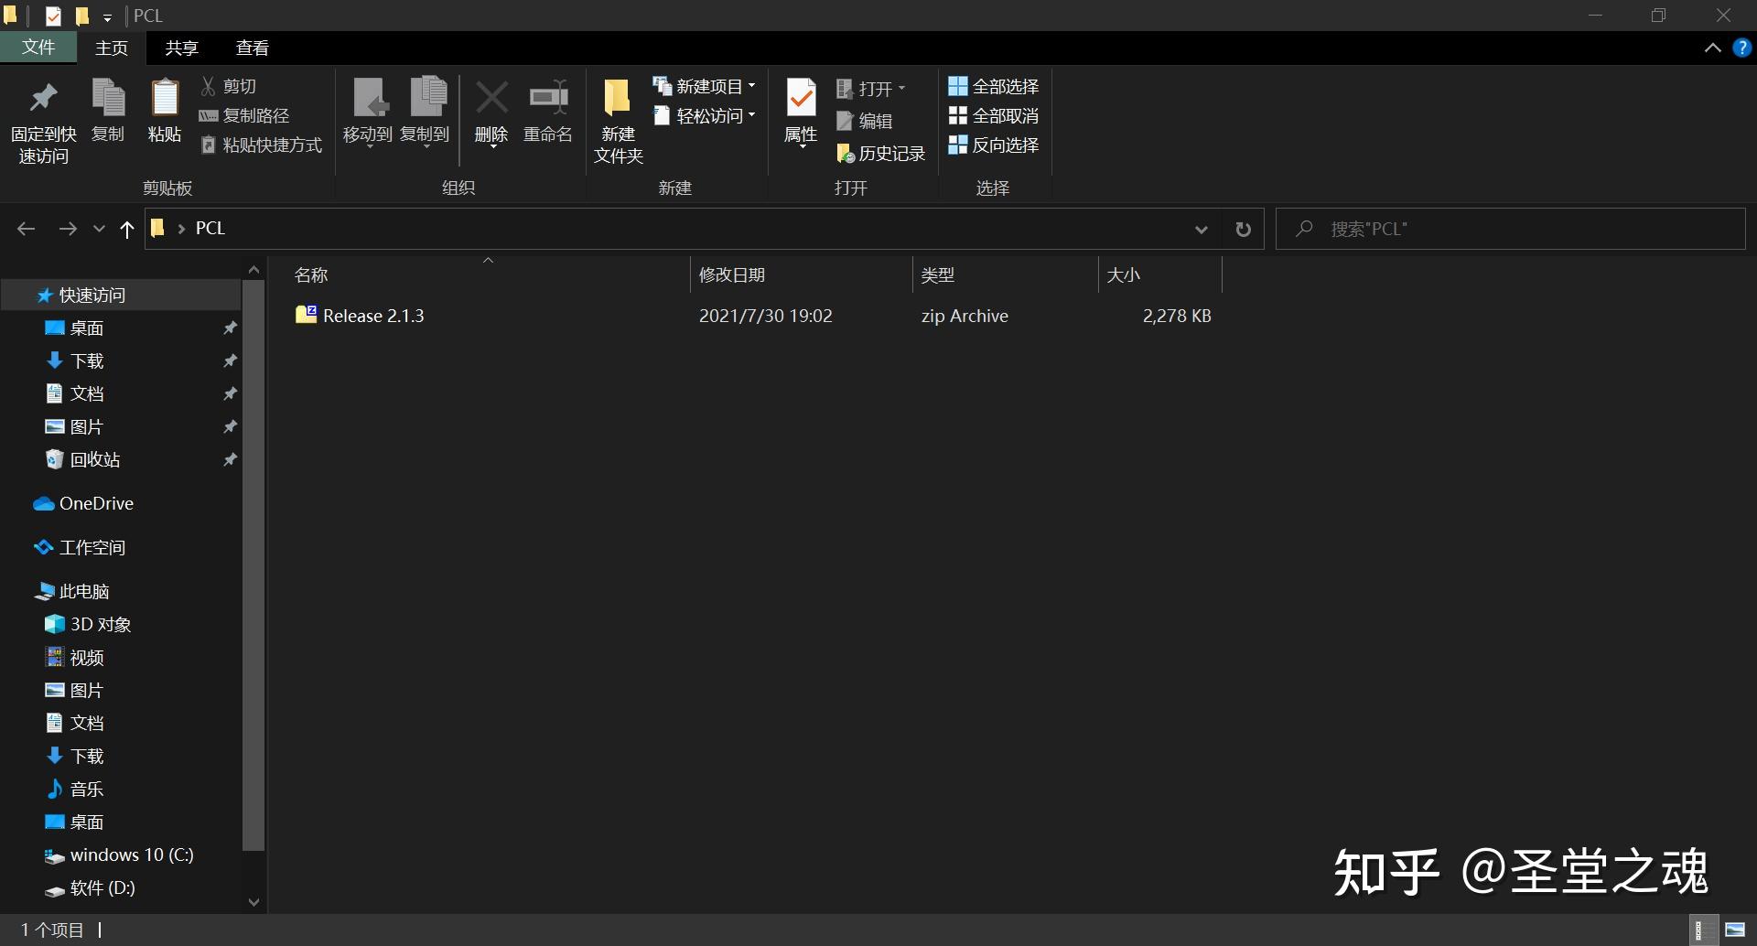
Task: Sort by Date modified (修改日期) column
Action: click(x=802, y=274)
